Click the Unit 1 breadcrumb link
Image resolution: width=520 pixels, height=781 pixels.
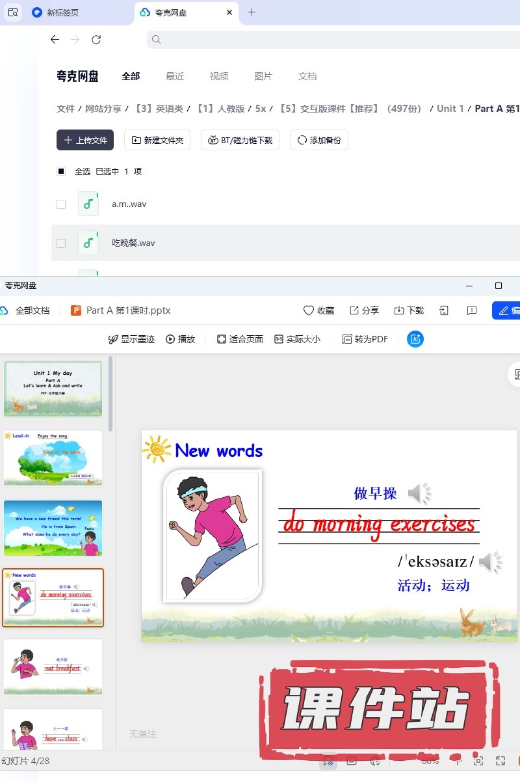pos(450,109)
